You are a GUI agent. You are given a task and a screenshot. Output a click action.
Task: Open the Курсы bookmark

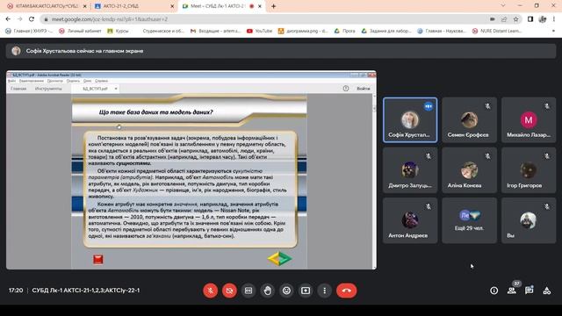tap(118, 32)
